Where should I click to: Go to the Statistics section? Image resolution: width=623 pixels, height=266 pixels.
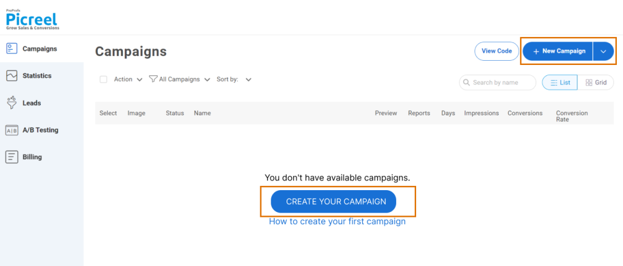[x=37, y=76]
